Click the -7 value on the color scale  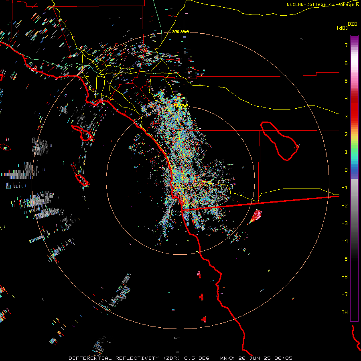click(345, 294)
